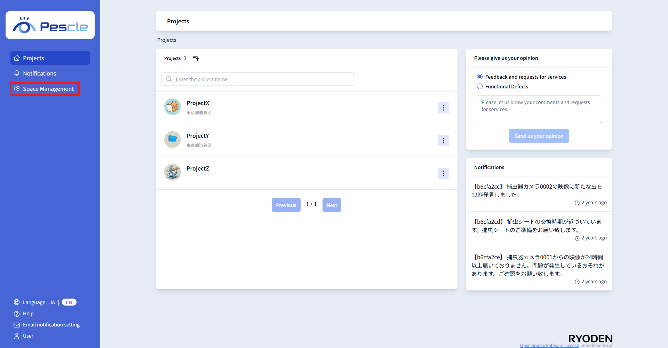Click the Pescle logo in sidebar
This screenshot has width=668, height=348.
point(50,25)
